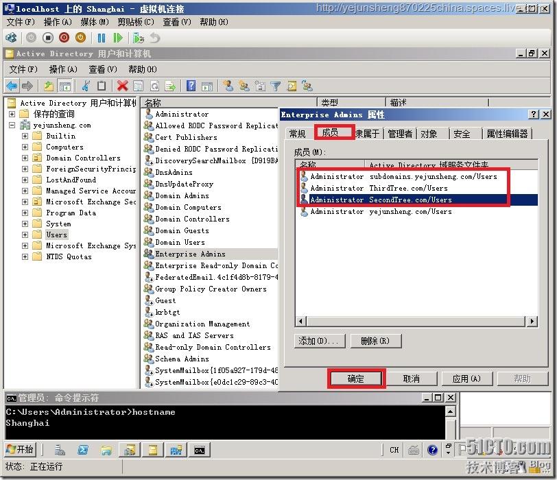This screenshot has height=480, width=557.
Task: Open the VM 剪贴板(C) menu
Action: point(136,23)
